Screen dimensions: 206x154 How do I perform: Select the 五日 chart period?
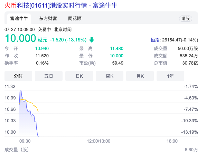tap(49, 76)
